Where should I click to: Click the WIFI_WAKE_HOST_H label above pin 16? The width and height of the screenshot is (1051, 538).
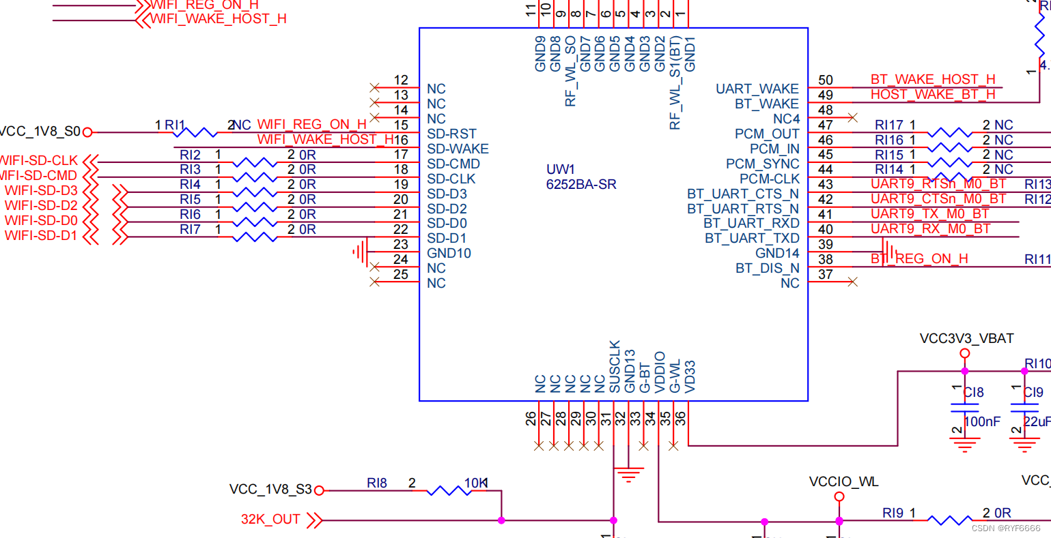click(x=326, y=140)
